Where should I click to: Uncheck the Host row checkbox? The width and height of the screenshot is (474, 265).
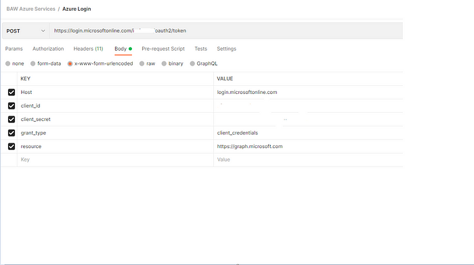[12, 93]
